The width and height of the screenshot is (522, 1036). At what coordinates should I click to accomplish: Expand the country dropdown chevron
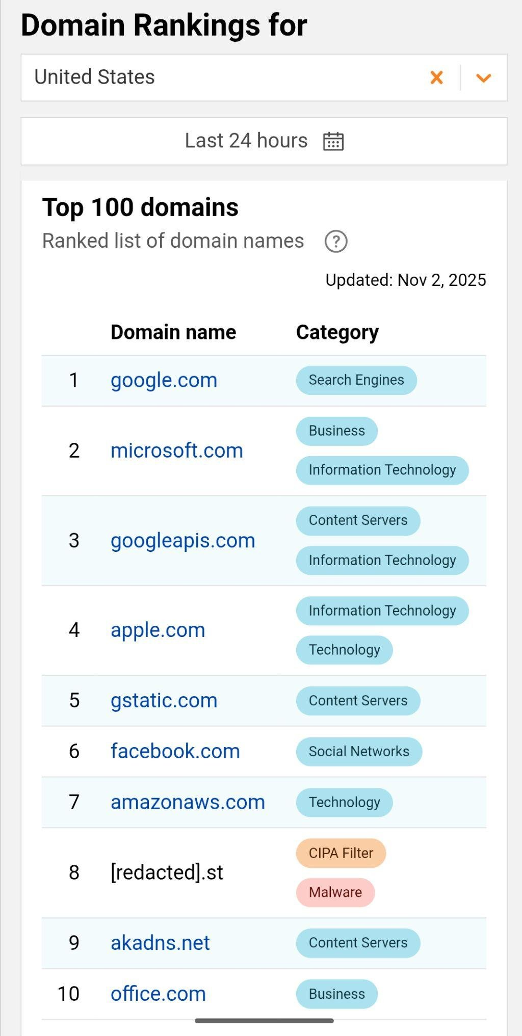click(x=483, y=78)
